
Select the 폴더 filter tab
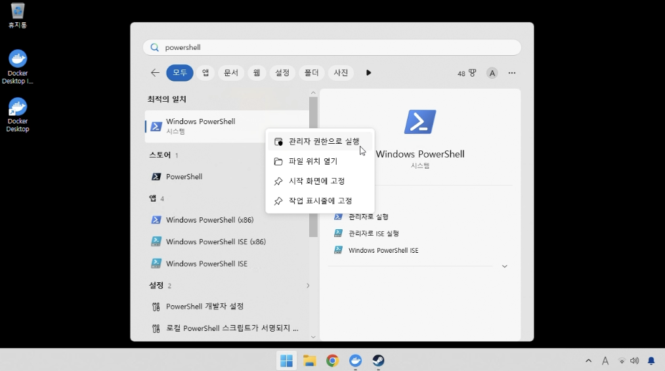[311, 73]
